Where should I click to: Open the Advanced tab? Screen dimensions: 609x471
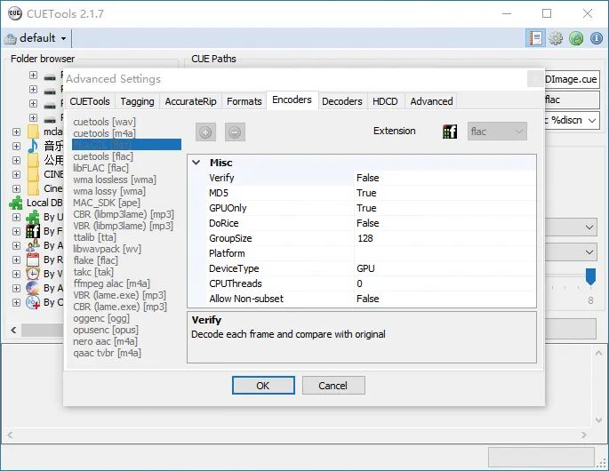[x=431, y=101]
